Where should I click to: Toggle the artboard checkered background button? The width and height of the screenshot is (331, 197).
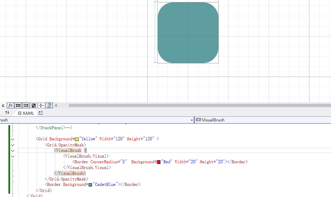pos(34,105)
